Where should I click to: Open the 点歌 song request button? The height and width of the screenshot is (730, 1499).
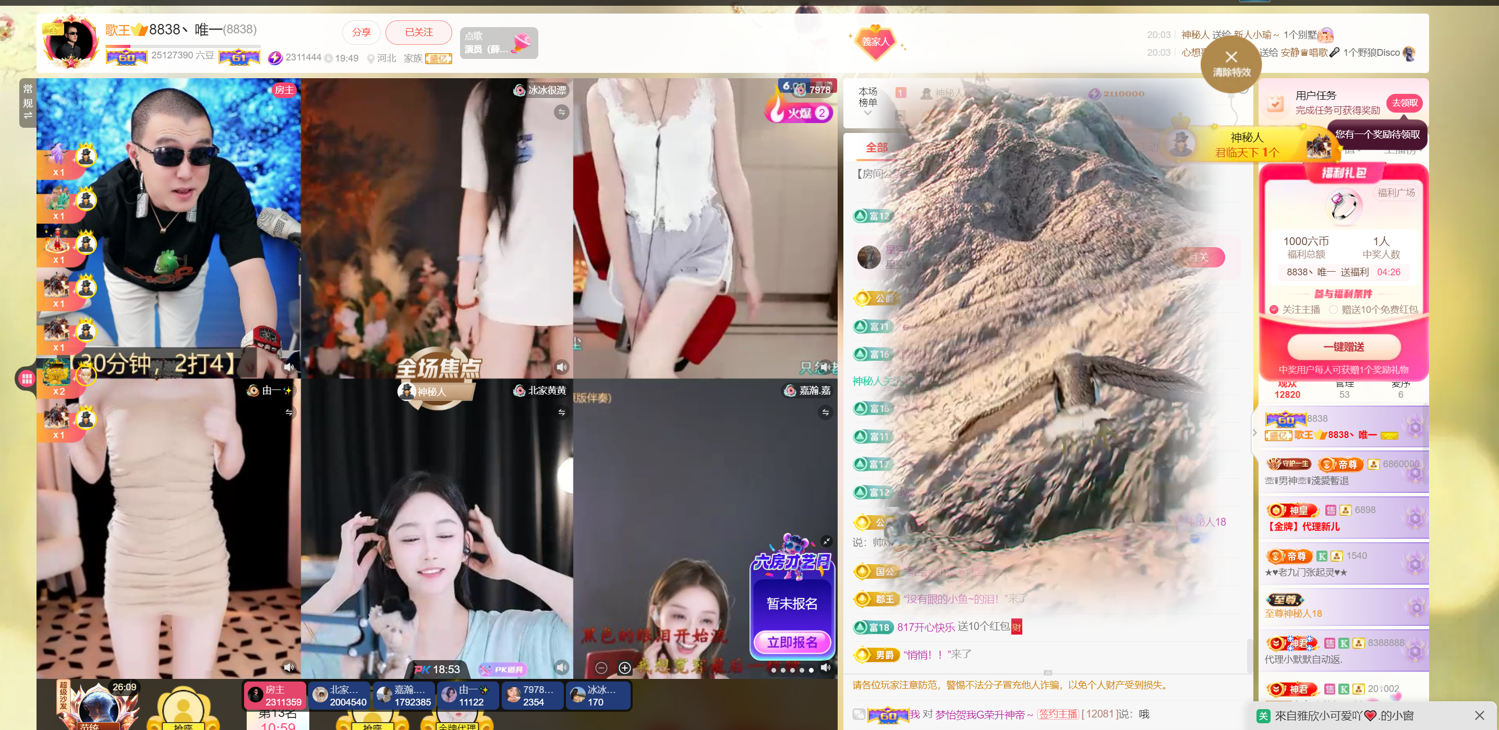coord(498,42)
